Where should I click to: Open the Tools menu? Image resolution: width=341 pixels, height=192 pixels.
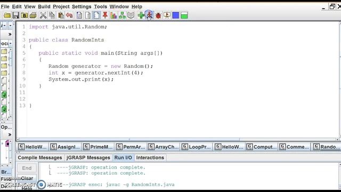tap(101, 6)
